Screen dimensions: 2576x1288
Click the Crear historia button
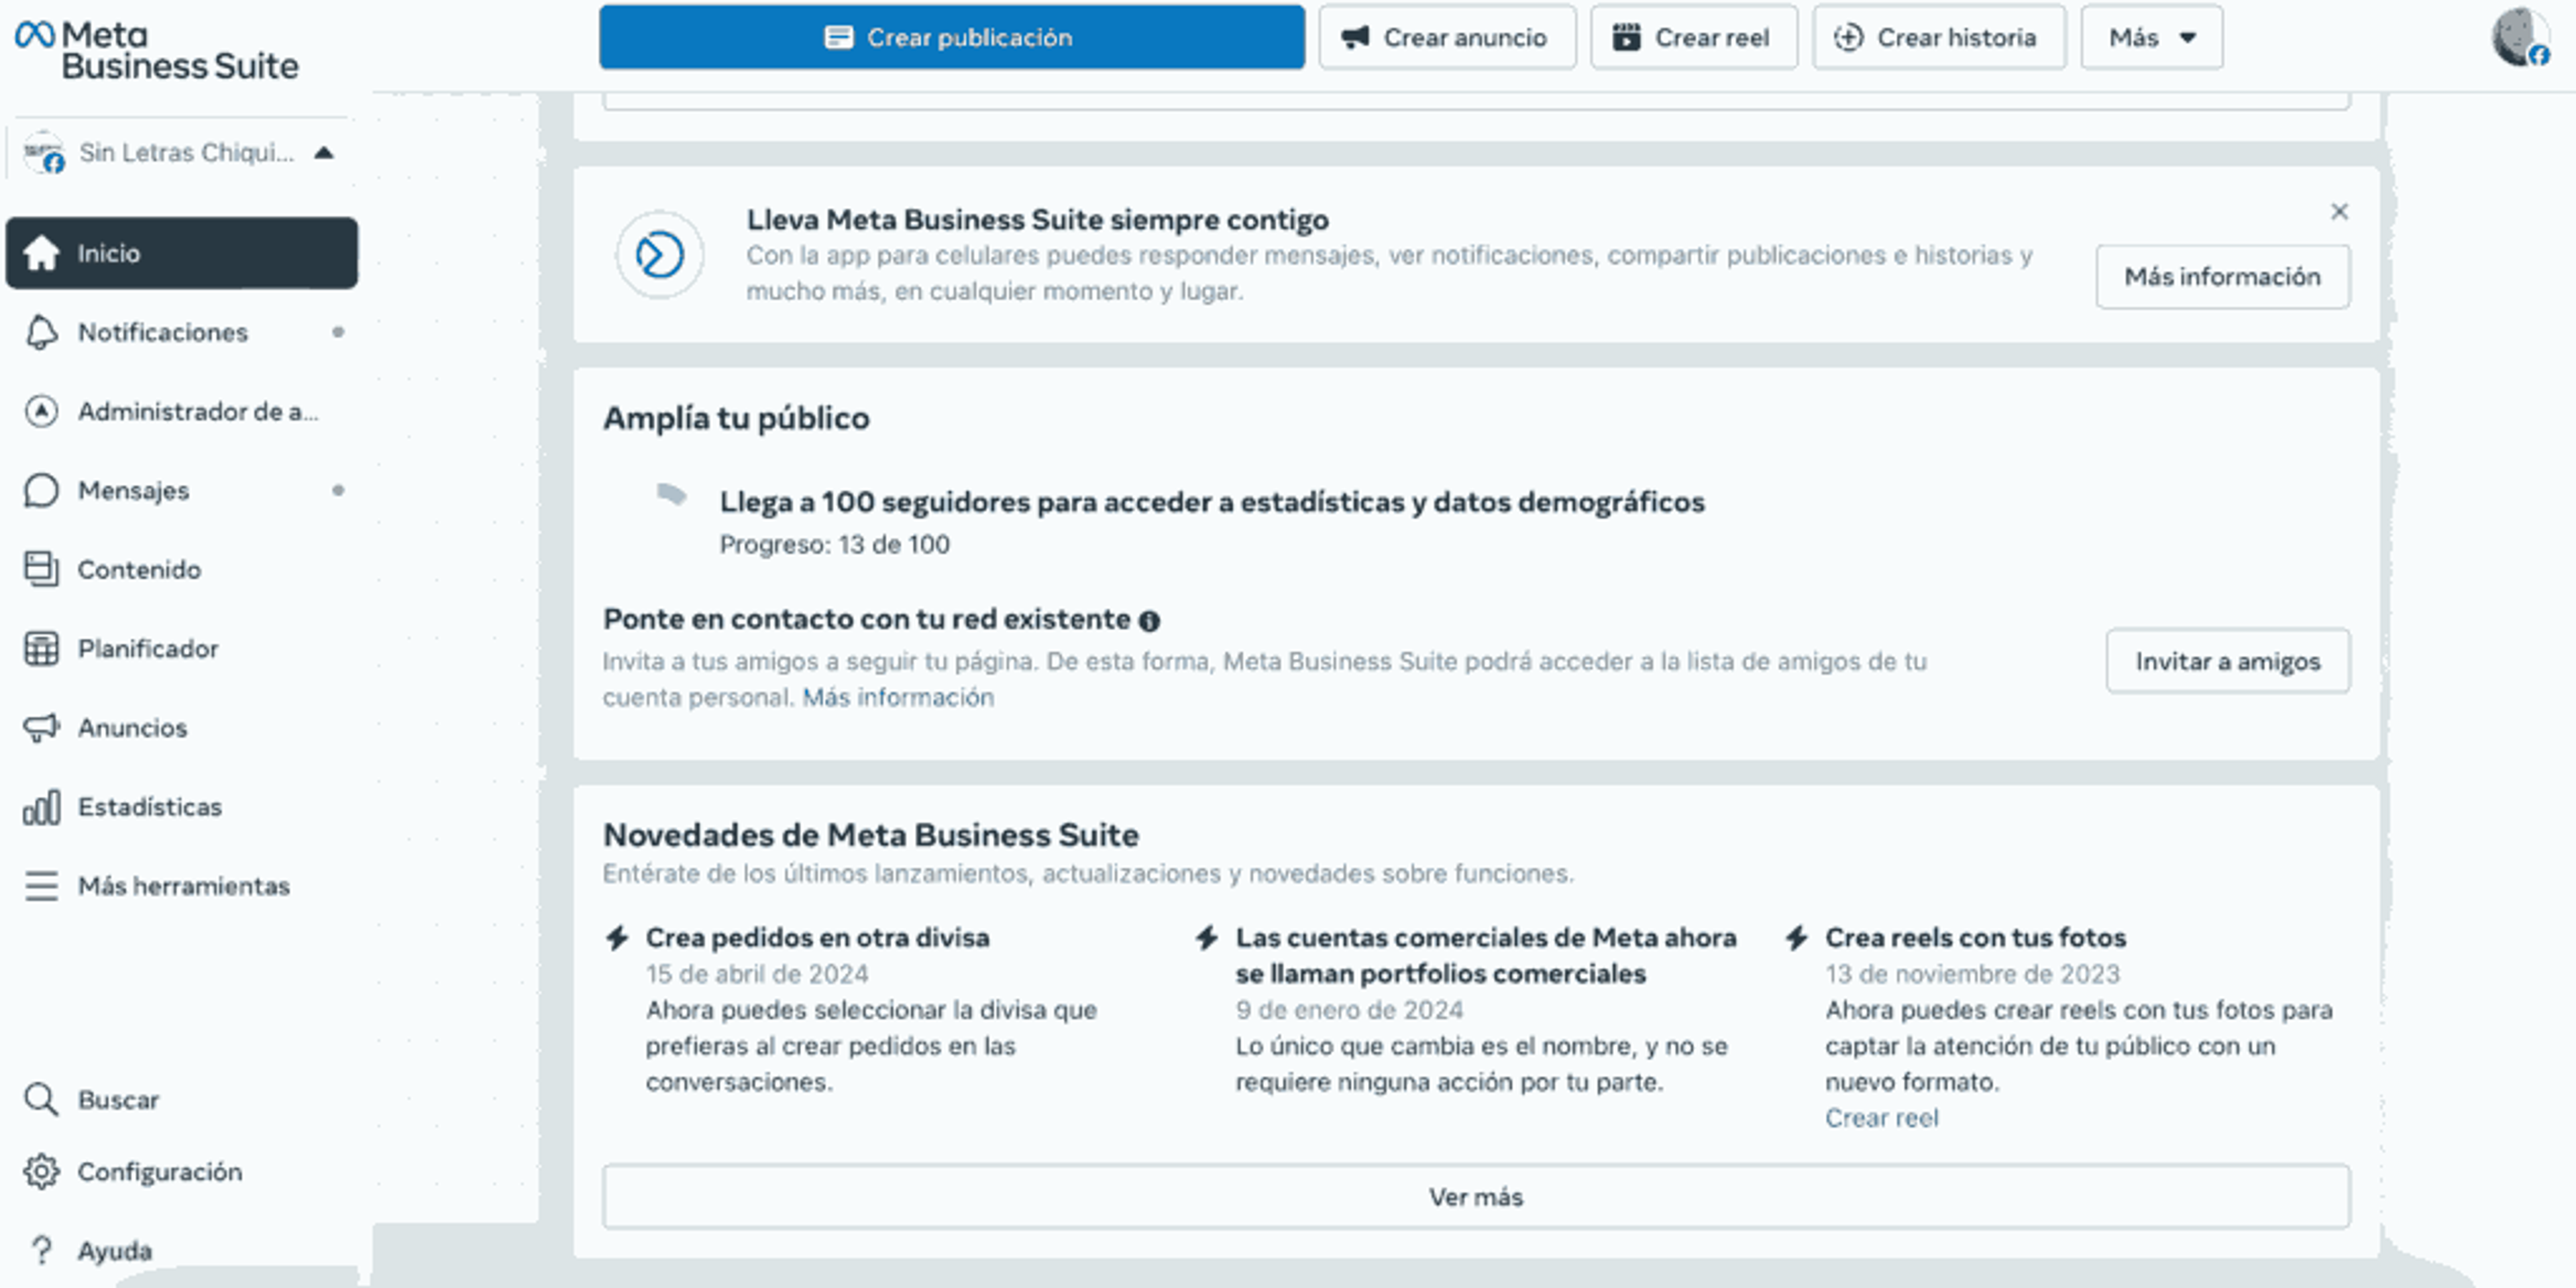1939,37
